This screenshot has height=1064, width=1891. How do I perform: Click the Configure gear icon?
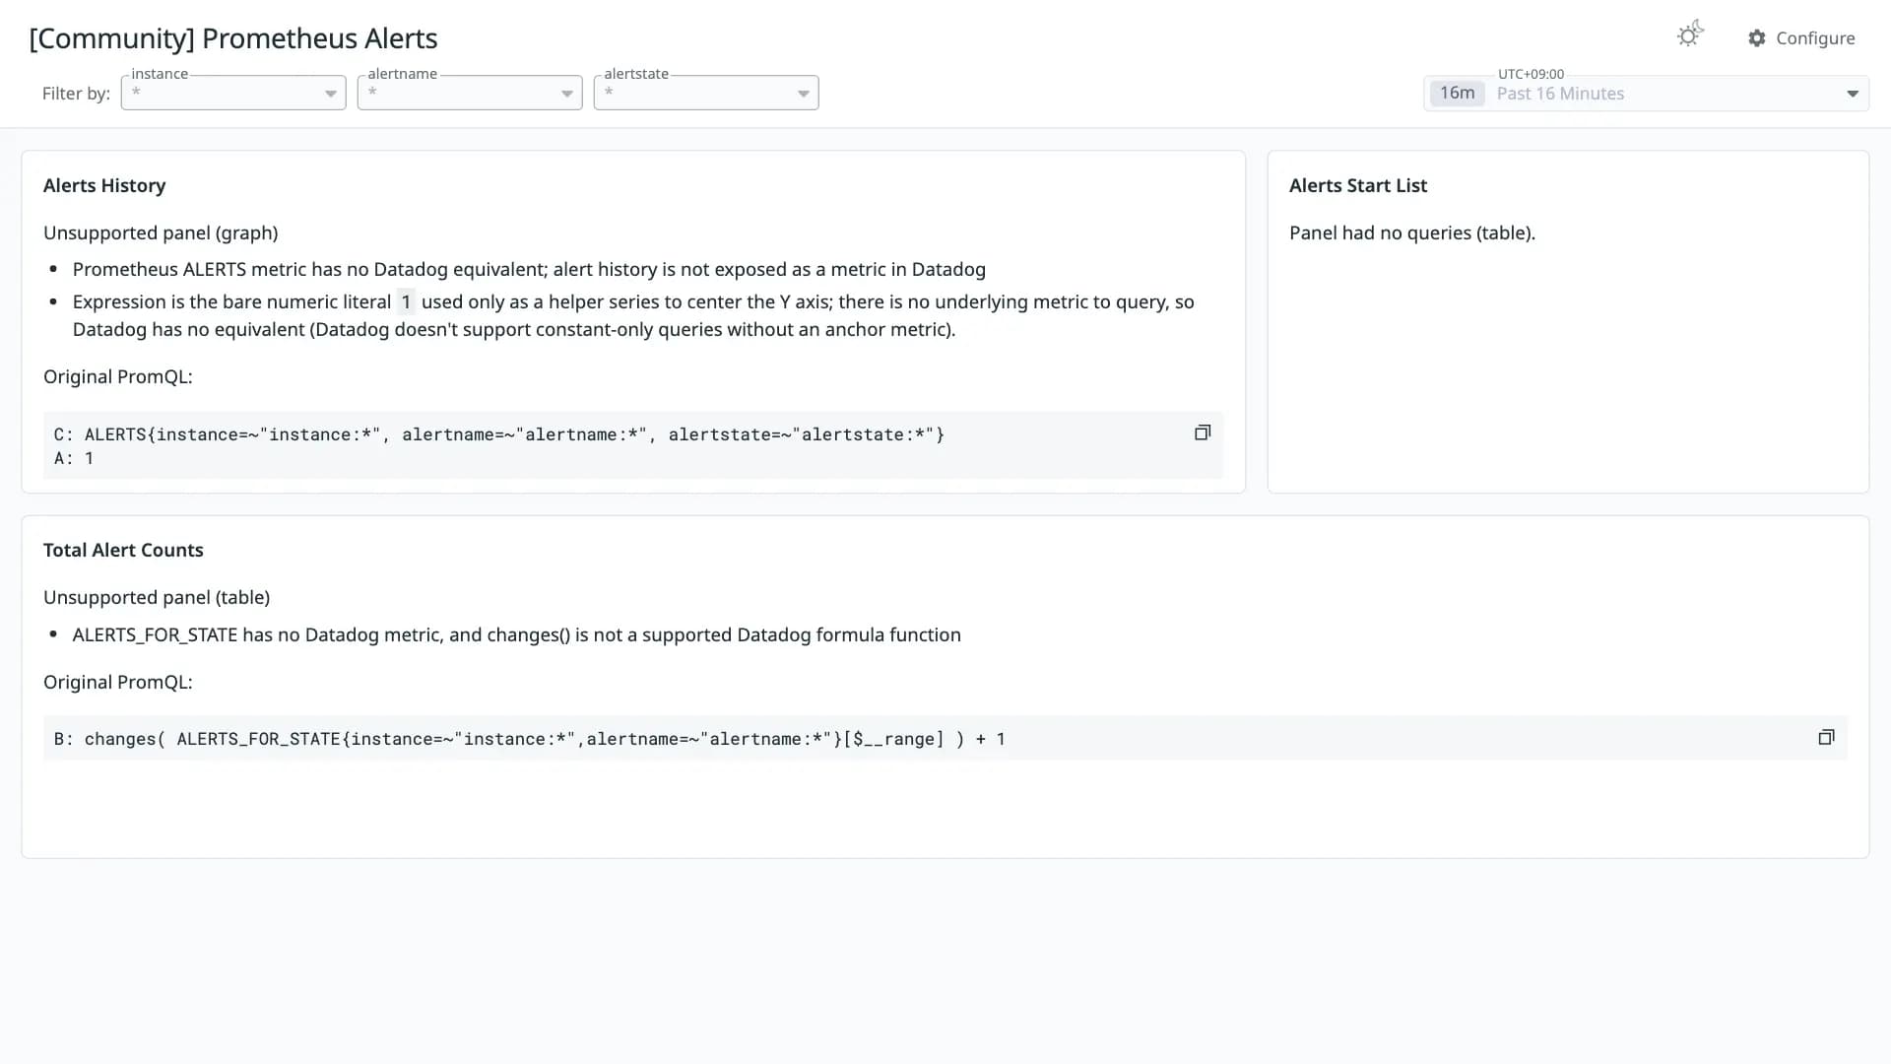1757,38
